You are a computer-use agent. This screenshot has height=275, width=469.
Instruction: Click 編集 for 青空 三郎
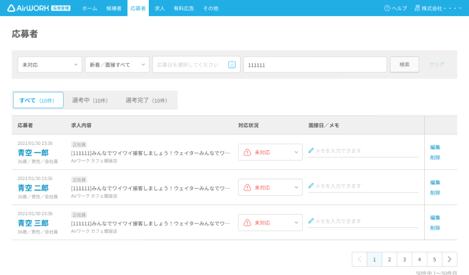pos(435,217)
